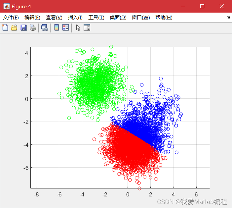Open the 编辑(E) menu
Screen dimensions: 232x208
pos(32,18)
